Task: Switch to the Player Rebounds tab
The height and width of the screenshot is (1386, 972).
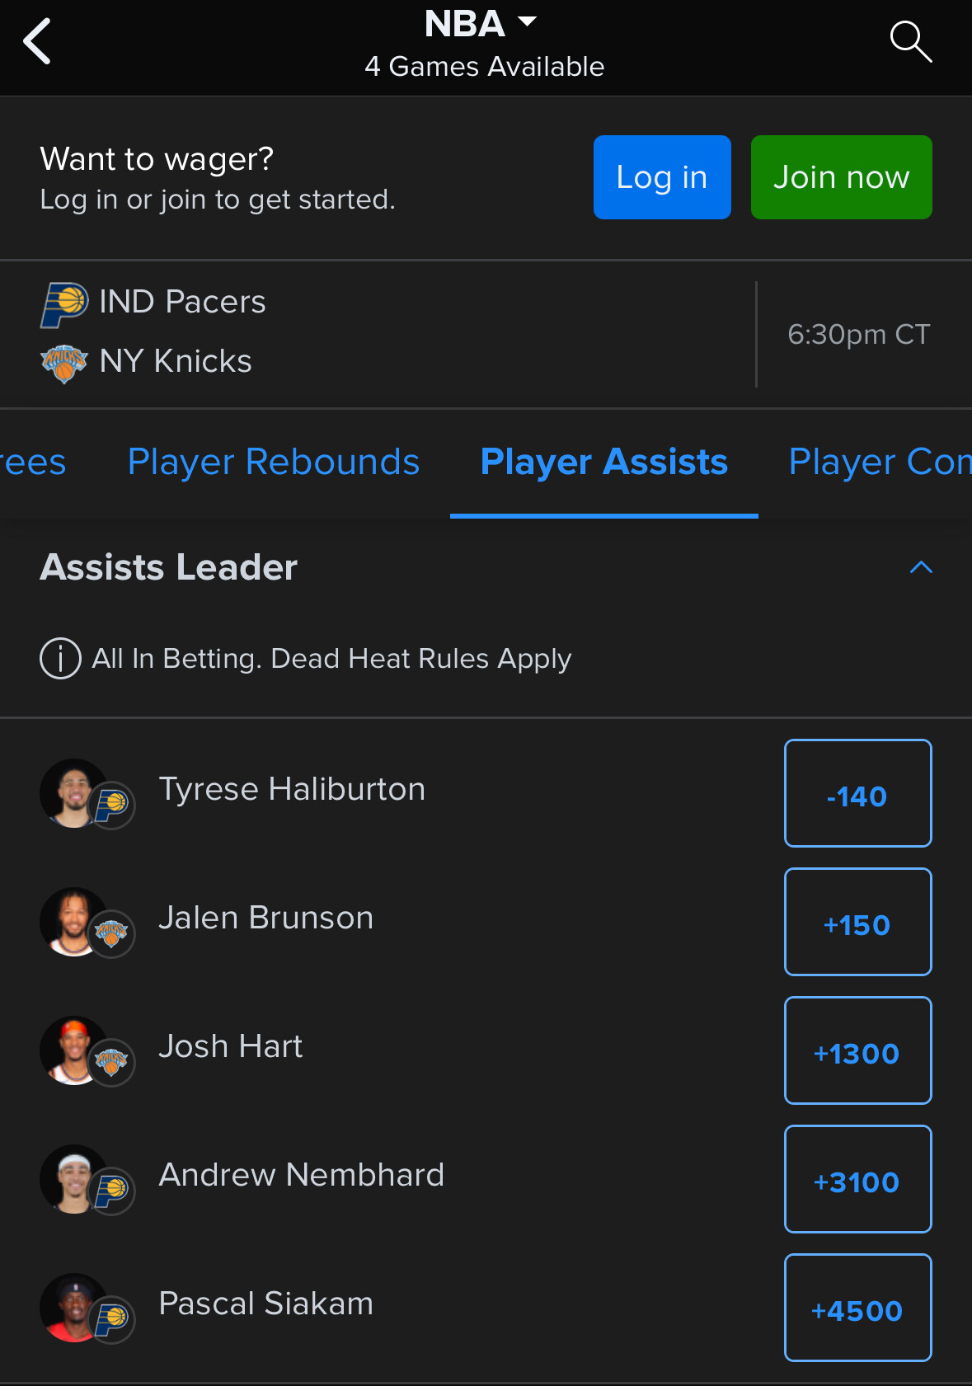Action: 274,462
